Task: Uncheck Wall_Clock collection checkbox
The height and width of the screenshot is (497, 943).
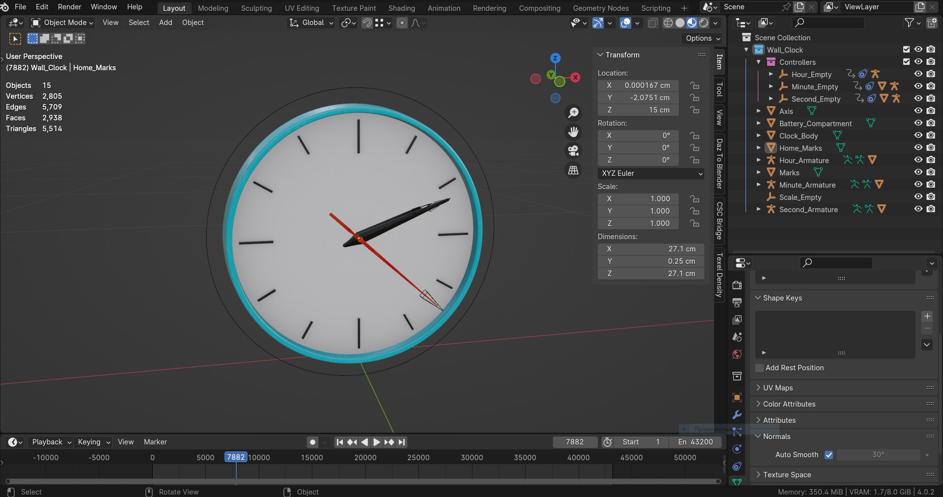Action: [906, 50]
